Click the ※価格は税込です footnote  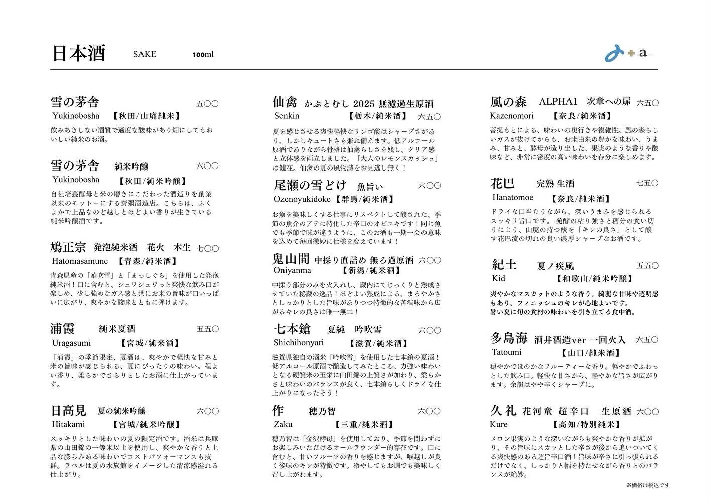coord(646,485)
